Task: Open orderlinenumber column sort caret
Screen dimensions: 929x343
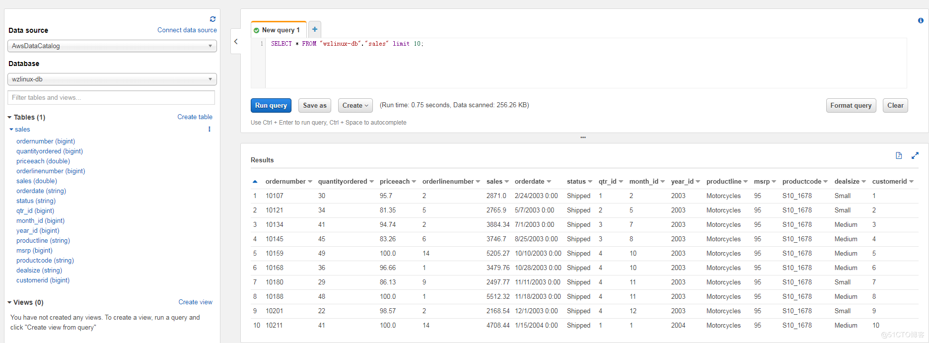Action: click(x=478, y=182)
